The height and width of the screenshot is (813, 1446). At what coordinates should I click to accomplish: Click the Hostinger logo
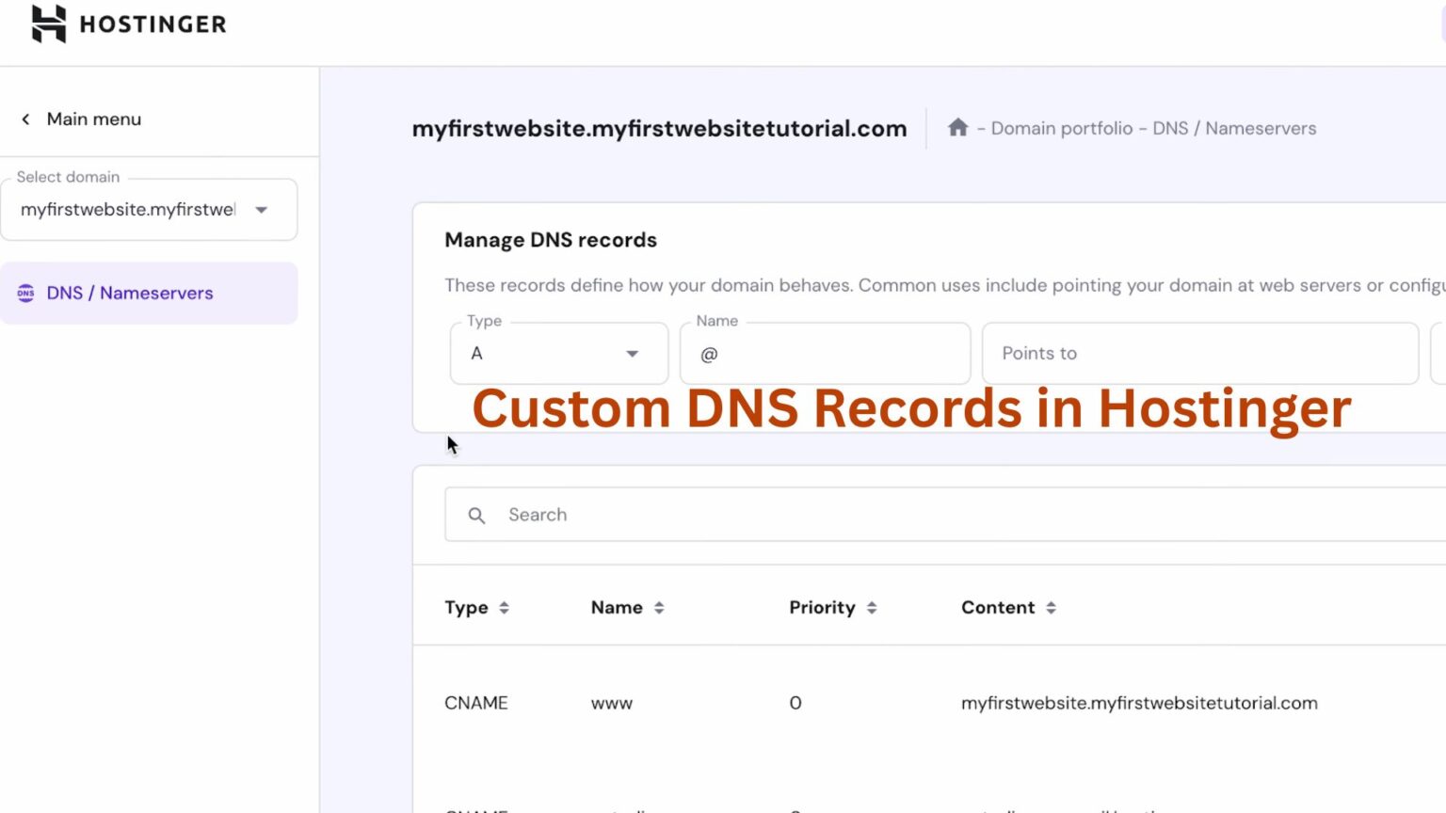coord(127,24)
